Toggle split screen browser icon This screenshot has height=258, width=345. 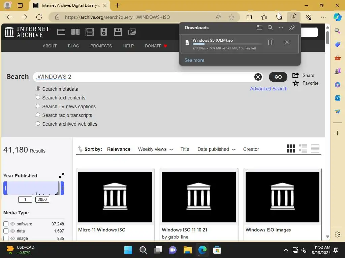point(249,17)
